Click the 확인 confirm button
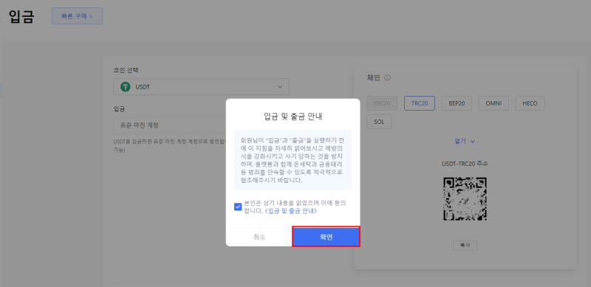 pos(326,237)
